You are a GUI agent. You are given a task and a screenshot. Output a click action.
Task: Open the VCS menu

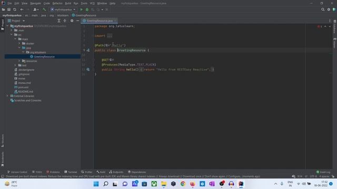click(92, 4)
